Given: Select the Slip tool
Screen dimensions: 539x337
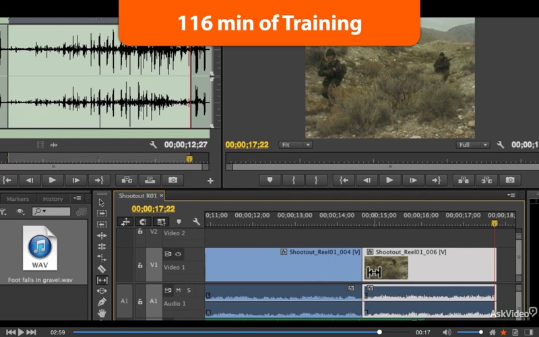Looking at the screenshot, I should point(102,280).
